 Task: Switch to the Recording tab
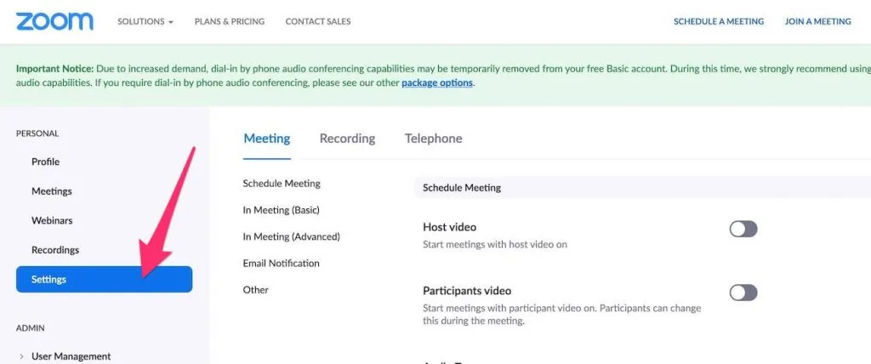coord(347,139)
